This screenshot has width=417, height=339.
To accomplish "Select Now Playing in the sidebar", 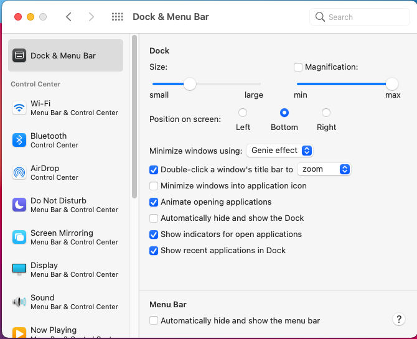I will (54, 330).
